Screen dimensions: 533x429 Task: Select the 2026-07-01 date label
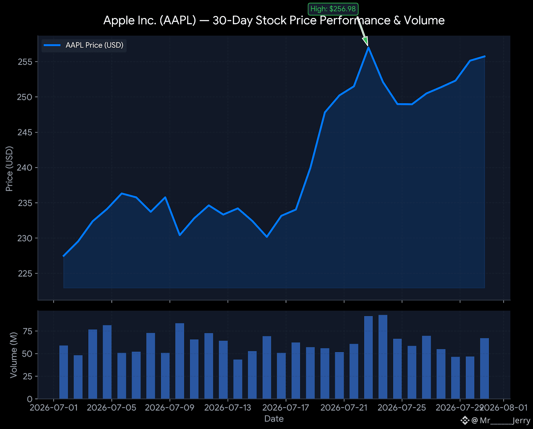(54, 408)
